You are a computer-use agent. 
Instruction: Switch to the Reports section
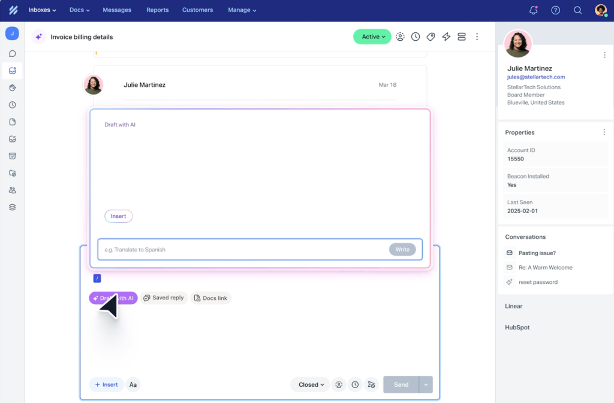157,10
